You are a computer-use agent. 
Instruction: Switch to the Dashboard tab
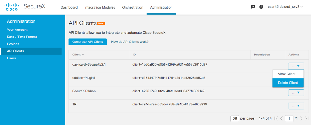tap(69, 7)
